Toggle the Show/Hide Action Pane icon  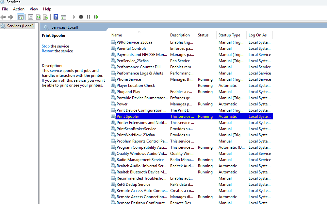(x=63, y=17)
